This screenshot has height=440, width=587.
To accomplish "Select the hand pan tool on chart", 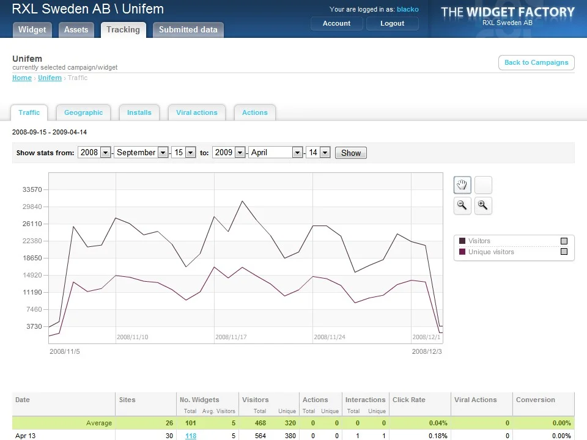I will click(x=462, y=185).
